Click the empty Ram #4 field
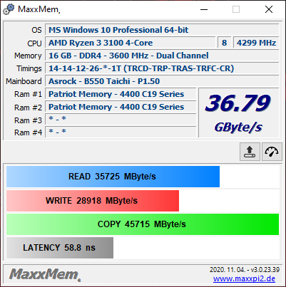 [121, 132]
